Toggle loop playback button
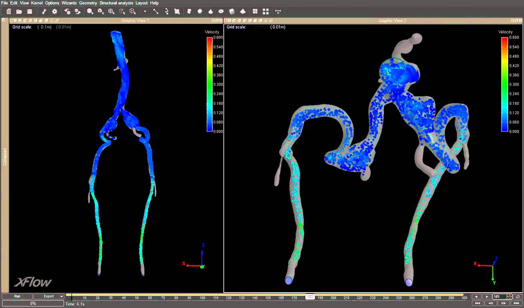 click(518, 296)
